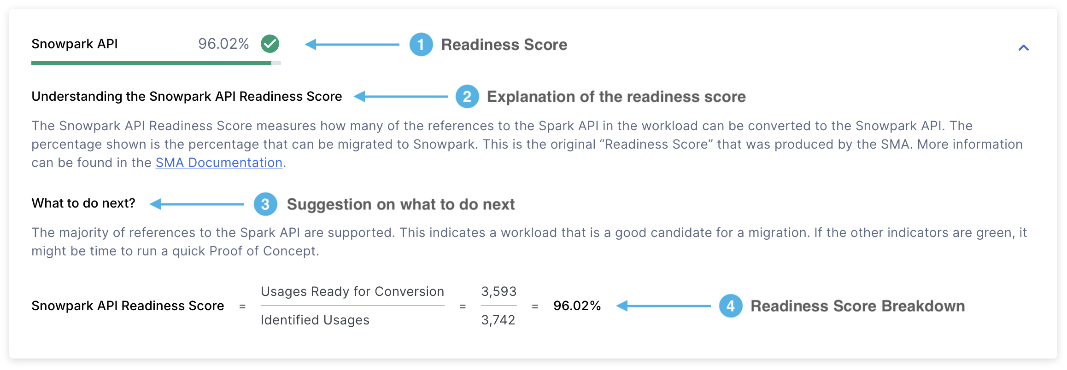Toggle the success status indicator on Snowpark API
1067x370 pixels.
pos(270,44)
